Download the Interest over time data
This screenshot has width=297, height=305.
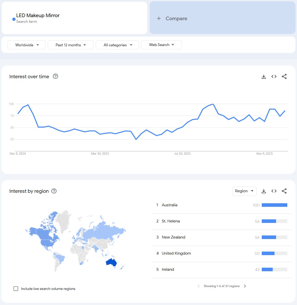tap(264, 76)
